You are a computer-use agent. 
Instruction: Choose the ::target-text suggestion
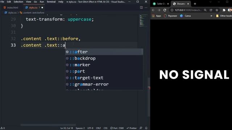(104, 78)
